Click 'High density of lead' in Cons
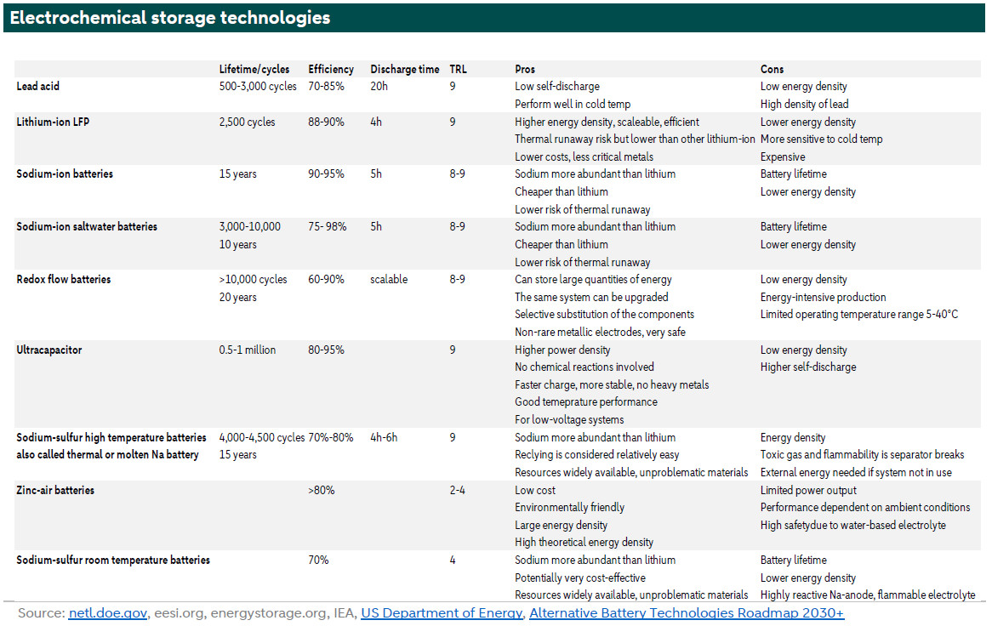The height and width of the screenshot is (626, 992). [x=804, y=104]
